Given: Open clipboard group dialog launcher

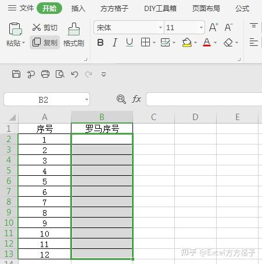Looking at the screenshot, I should (86, 59).
